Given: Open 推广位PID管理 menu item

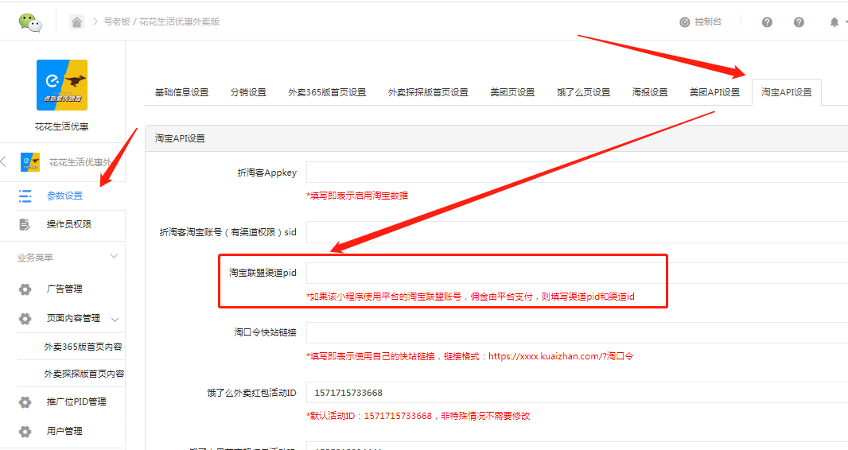Looking at the screenshot, I should coord(76,402).
